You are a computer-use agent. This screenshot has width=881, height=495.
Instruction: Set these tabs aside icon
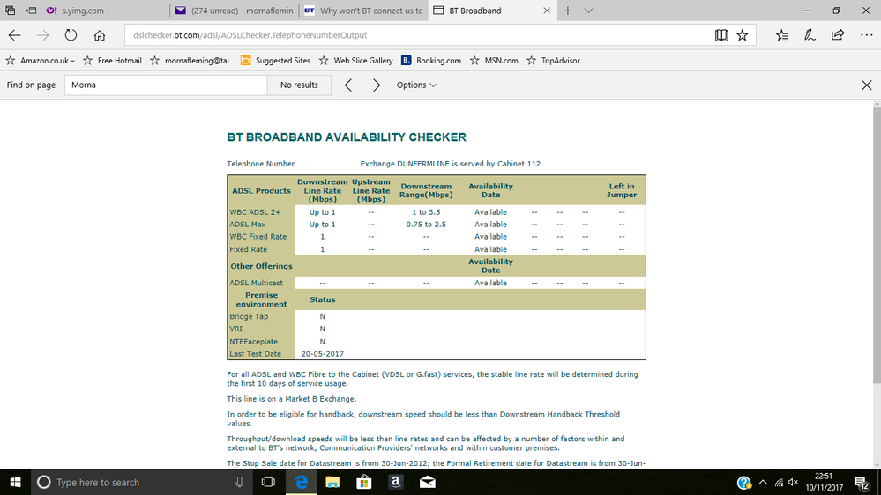(31, 11)
